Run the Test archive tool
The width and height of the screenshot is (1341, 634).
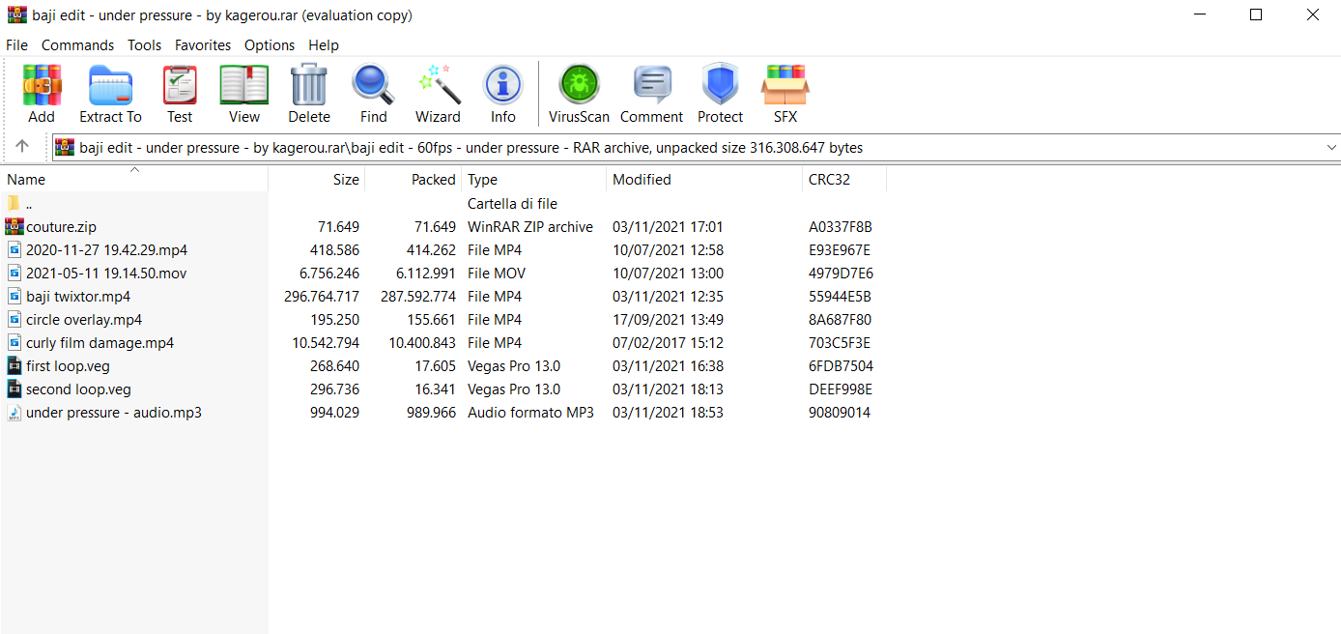click(180, 86)
